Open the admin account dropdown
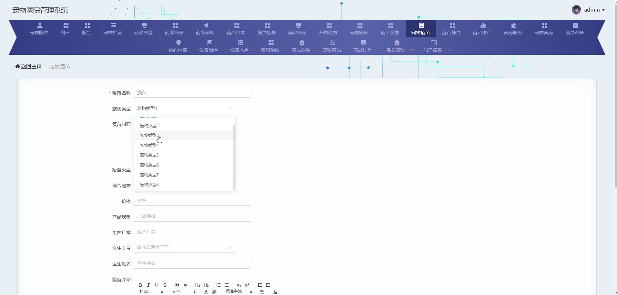The width and height of the screenshot is (617, 295). pyautogui.click(x=594, y=10)
